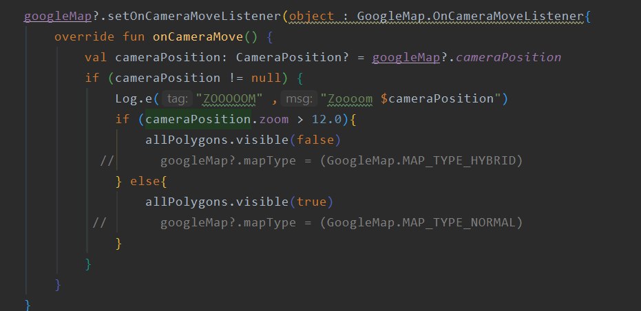Click commented MAP_TYPE_NORMAL constant

click(x=459, y=223)
